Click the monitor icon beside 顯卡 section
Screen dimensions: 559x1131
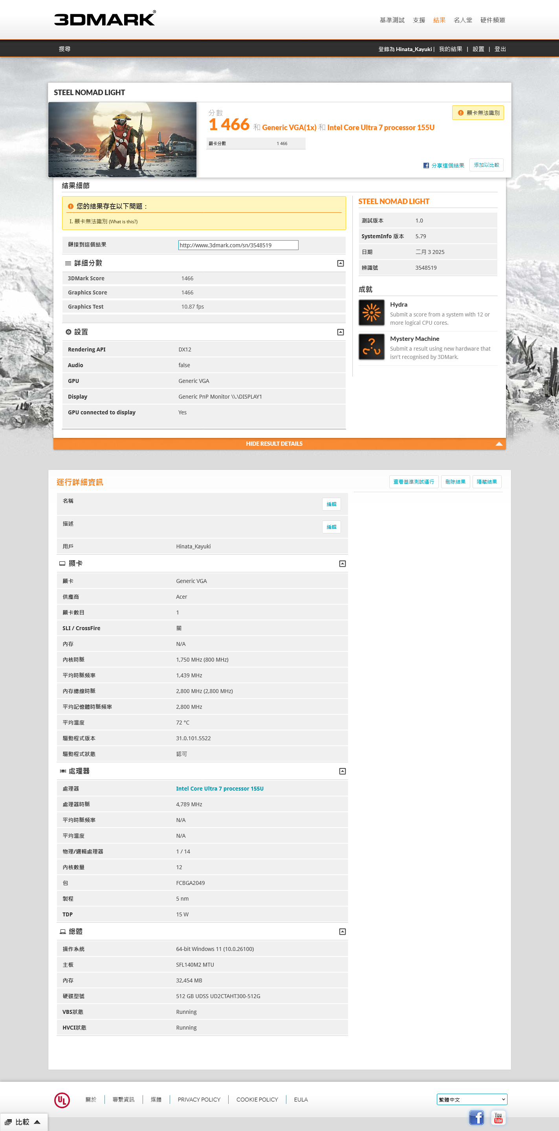pos(62,563)
